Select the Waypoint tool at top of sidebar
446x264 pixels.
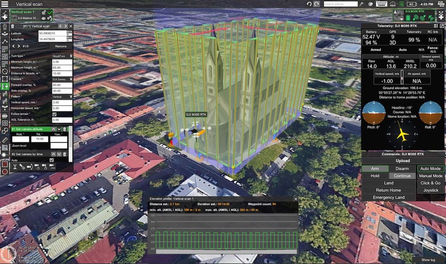coord(5,27)
